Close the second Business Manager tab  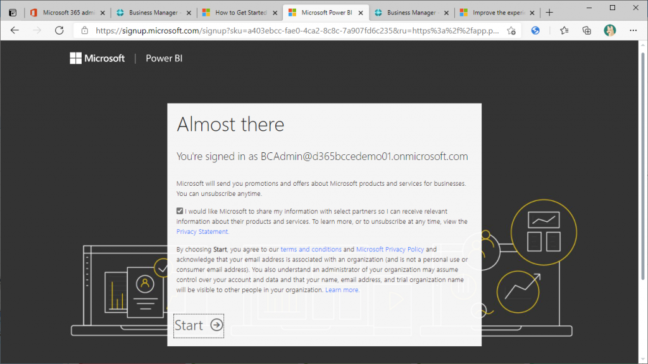click(446, 13)
